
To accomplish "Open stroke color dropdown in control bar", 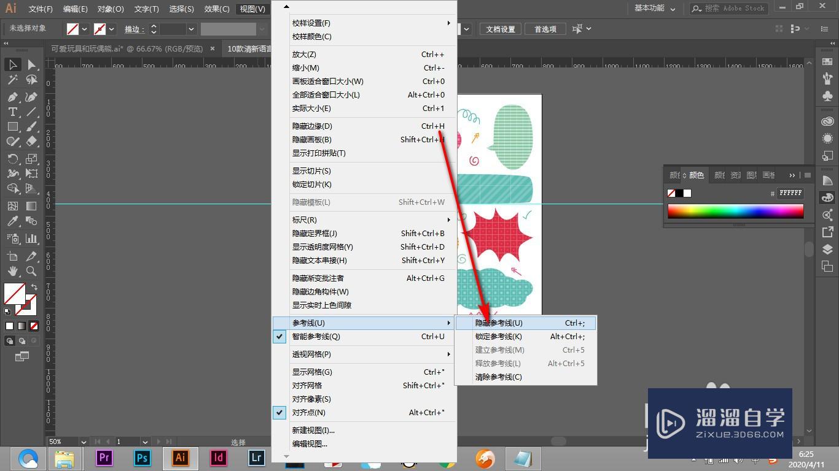I will (112, 29).
